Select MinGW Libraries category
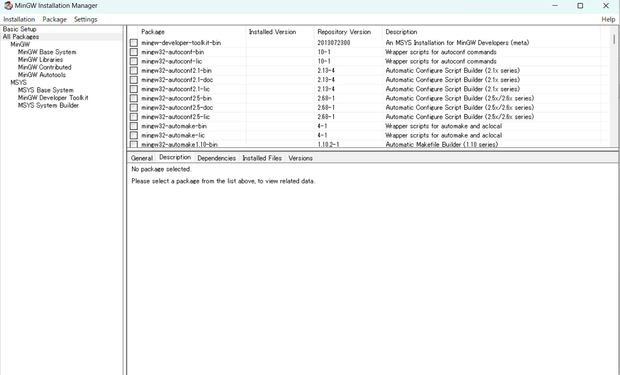620x375 pixels. click(41, 60)
